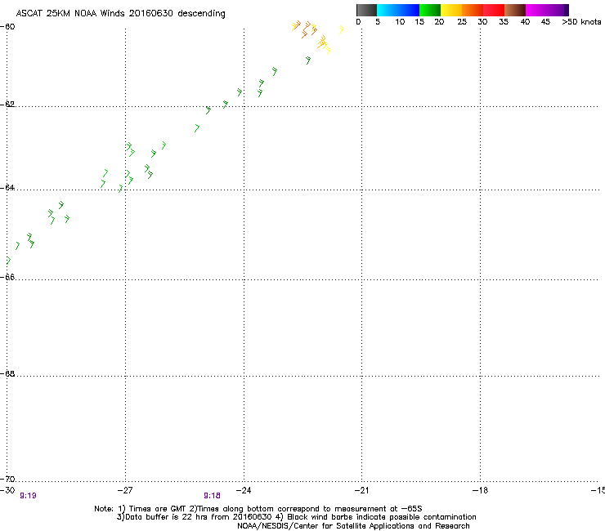Image resolution: width=605 pixels, height=531 pixels.
Task: Click the '-66' latitude axis label
Action: 7,277
